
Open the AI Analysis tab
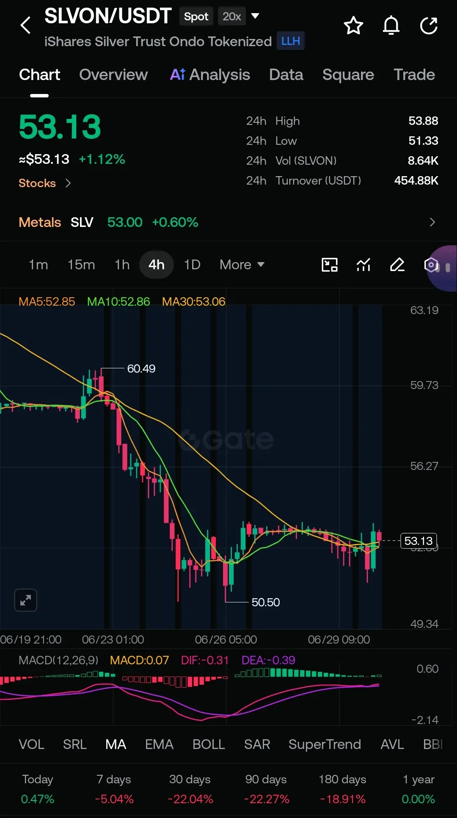[x=210, y=75]
